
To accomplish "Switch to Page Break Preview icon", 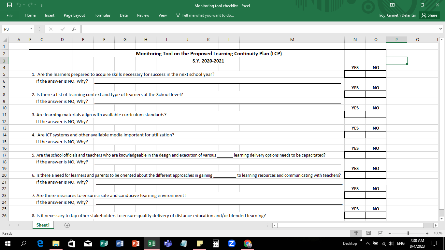I will pos(380,233).
